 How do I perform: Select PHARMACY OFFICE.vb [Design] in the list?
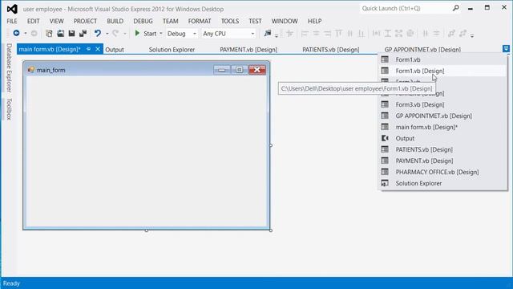pyautogui.click(x=442, y=172)
